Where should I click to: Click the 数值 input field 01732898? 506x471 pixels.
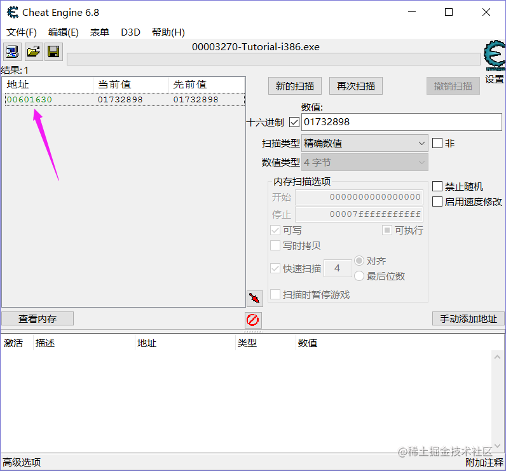coord(402,122)
